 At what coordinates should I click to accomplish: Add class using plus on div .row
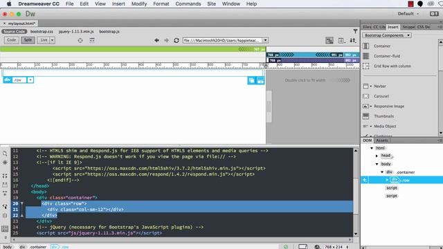(30, 80)
